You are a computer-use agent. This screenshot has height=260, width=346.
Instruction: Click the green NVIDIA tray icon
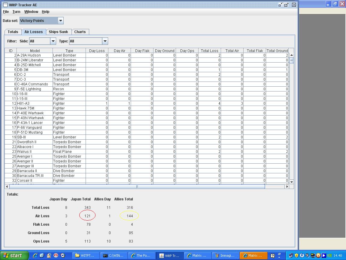point(329,255)
